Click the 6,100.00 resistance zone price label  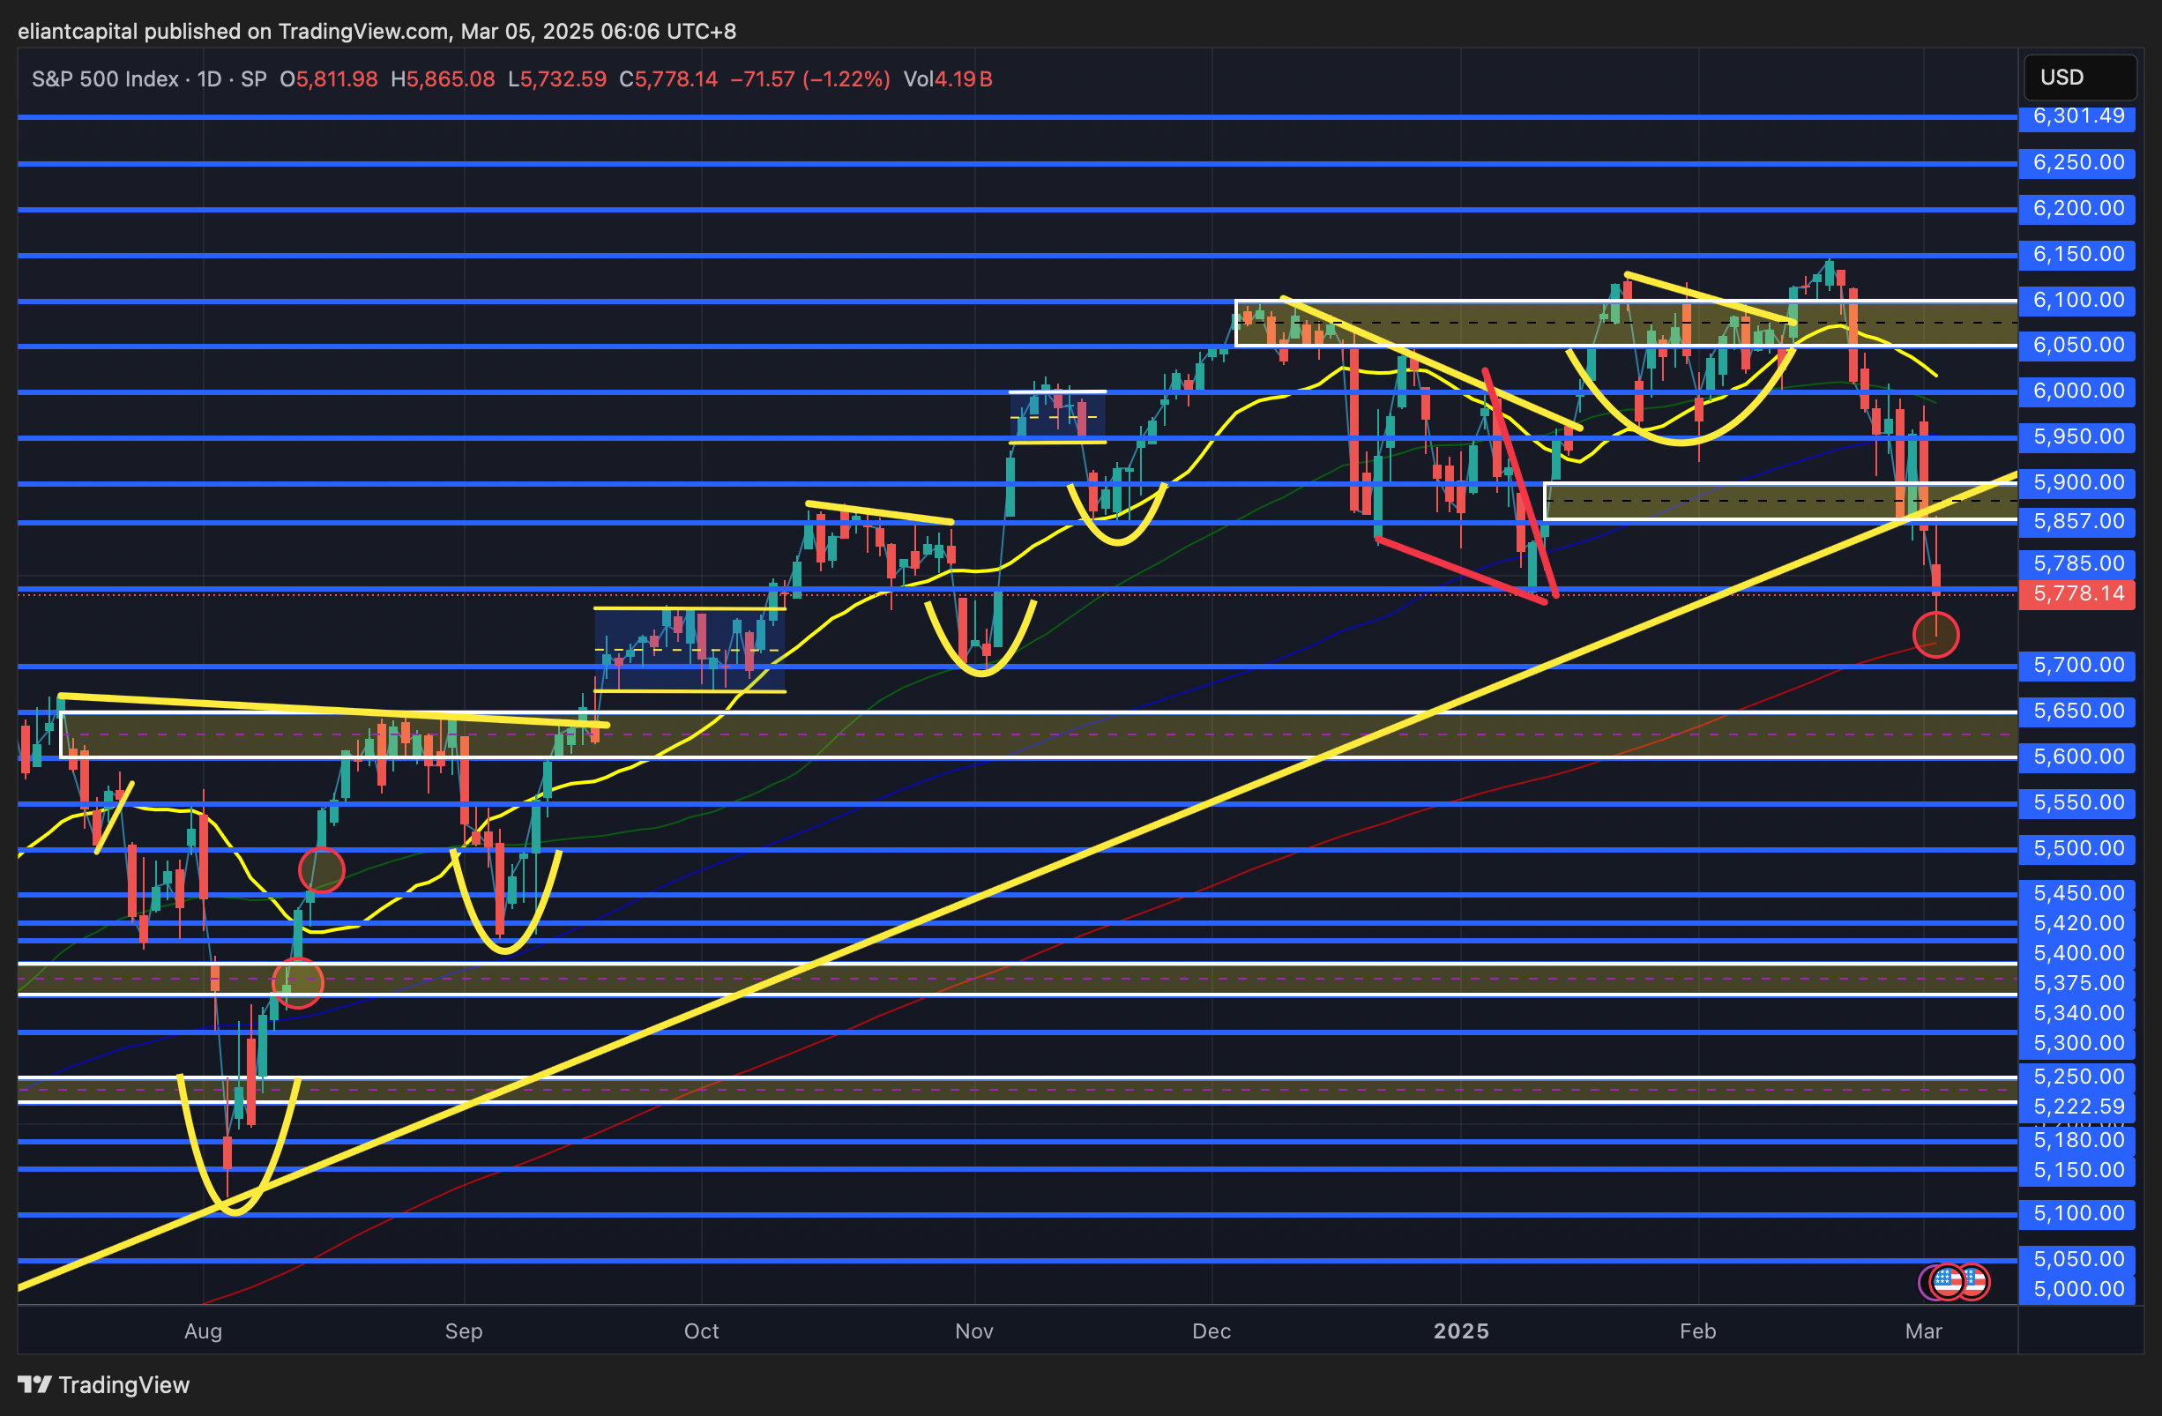(x=2076, y=300)
